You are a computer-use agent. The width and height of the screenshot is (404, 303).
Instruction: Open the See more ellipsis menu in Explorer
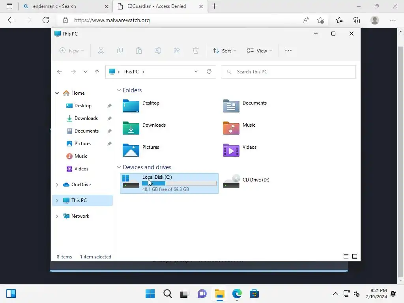tap(288, 51)
